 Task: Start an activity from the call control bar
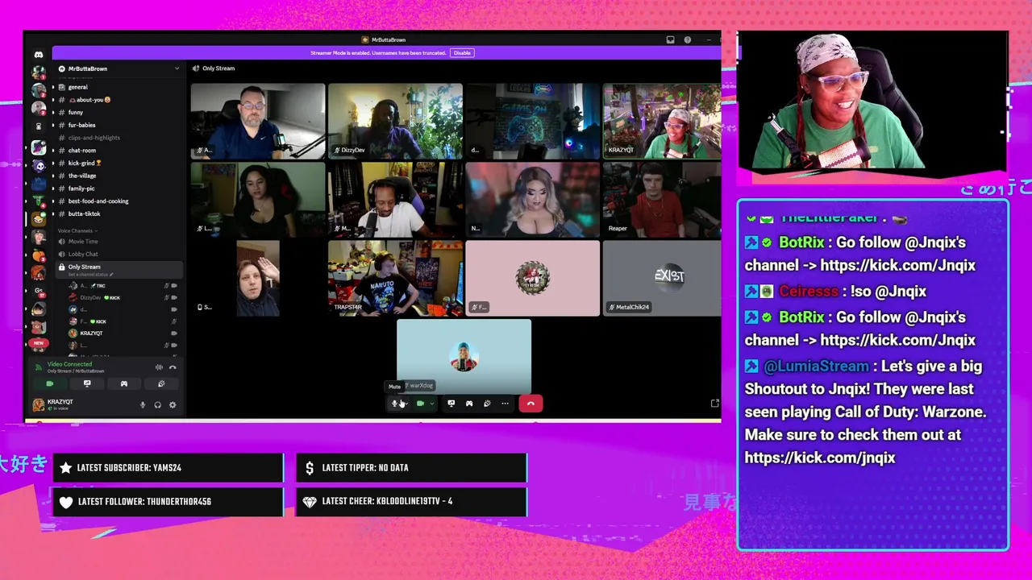[468, 404]
